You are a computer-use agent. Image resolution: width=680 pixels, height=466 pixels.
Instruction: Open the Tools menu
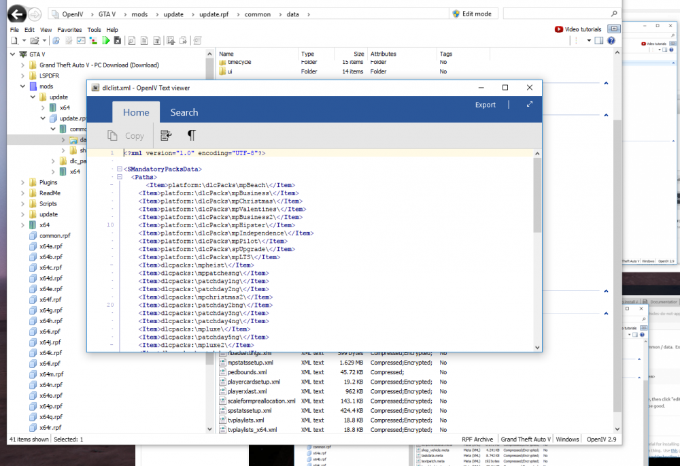pyautogui.click(x=94, y=29)
